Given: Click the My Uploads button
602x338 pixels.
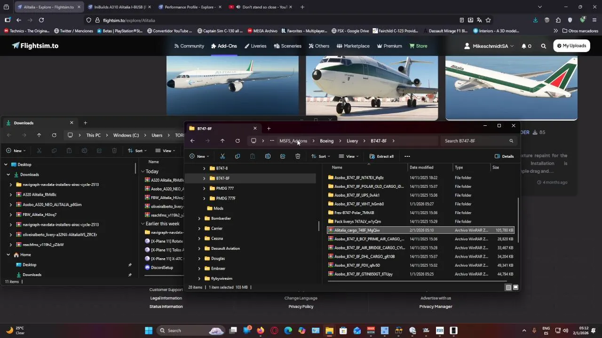Looking at the screenshot, I should [x=571, y=46].
